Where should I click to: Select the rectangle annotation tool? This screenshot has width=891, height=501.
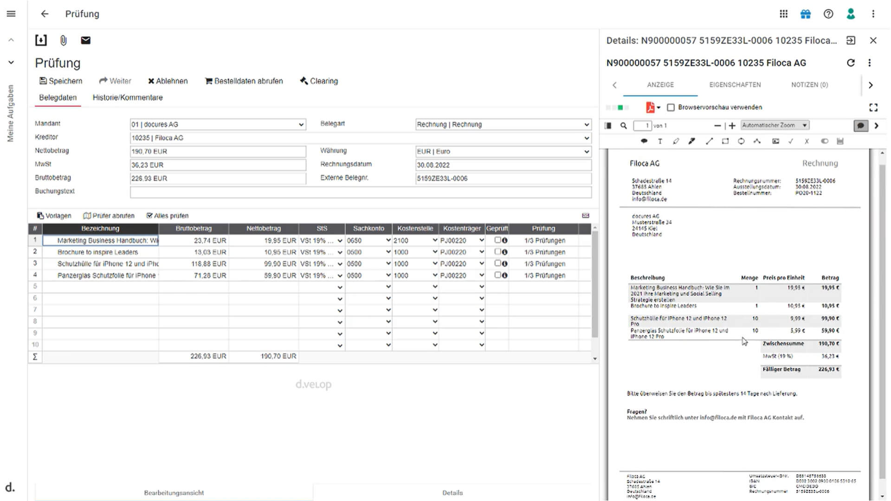[725, 141]
